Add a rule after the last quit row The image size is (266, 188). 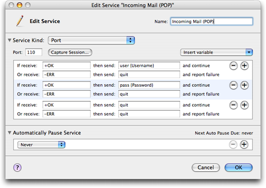(x=244, y=105)
